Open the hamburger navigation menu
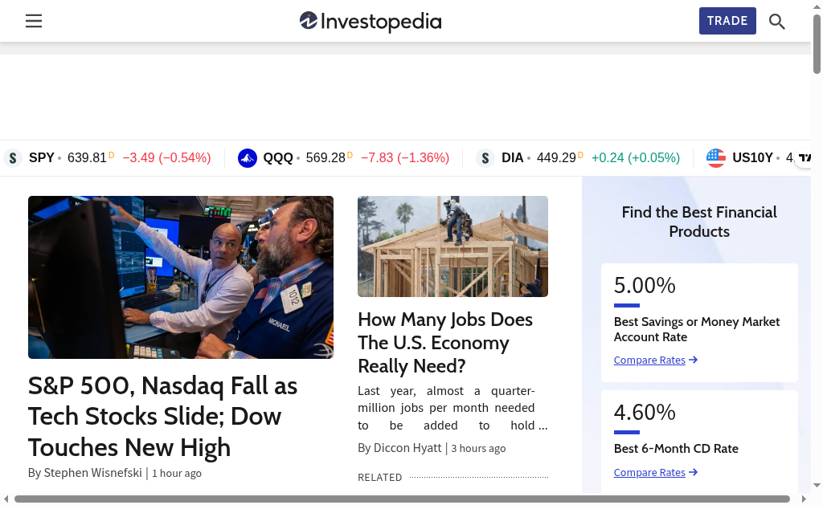The height and width of the screenshot is (505, 823). [34, 21]
